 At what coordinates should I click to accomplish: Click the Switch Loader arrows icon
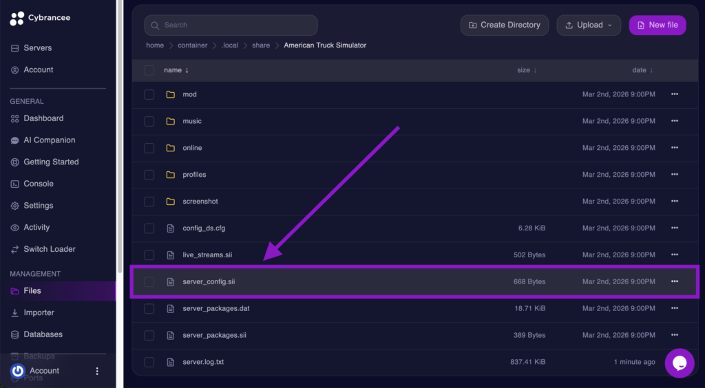point(15,249)
